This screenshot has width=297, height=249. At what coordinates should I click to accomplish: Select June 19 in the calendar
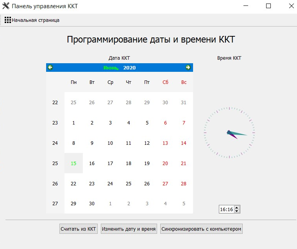coord(147,163)
